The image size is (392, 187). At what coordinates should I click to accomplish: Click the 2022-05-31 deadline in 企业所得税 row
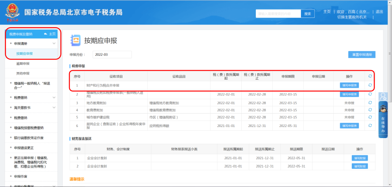pyautogui.click(x=288, y=126)
